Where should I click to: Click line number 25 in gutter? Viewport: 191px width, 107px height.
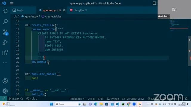(x=18, y=74)
